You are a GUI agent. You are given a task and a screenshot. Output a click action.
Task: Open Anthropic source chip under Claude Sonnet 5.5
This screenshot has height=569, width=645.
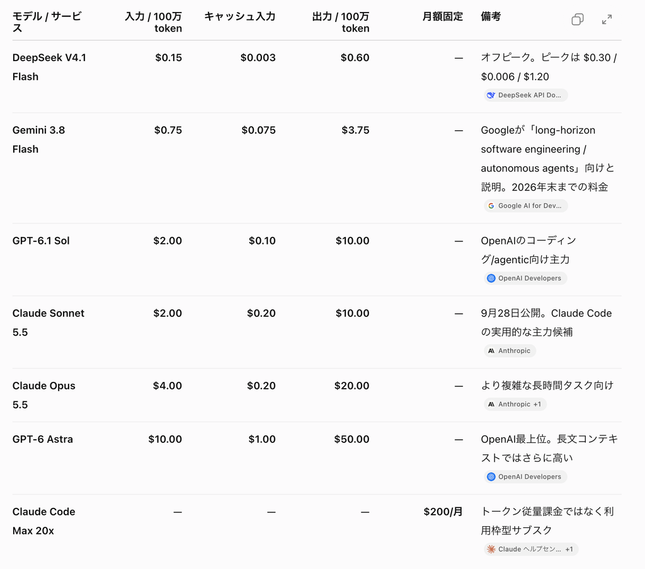pos(510,351)
